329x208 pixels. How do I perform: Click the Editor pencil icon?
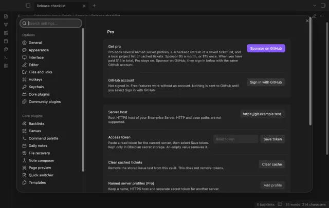[24, 65]
